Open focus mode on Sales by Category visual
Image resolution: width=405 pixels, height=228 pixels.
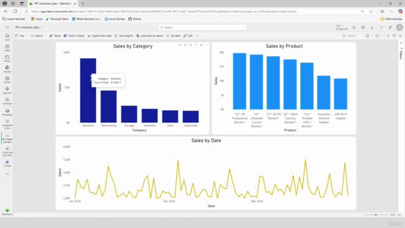201,45
